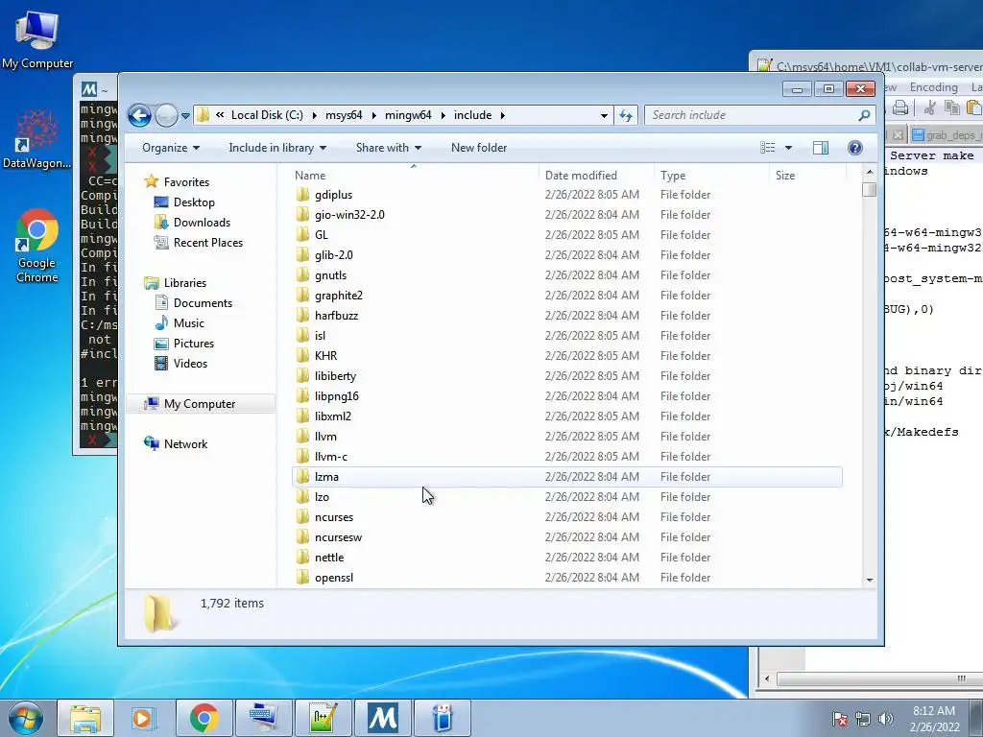Open the address bar history dropdown
This screenshot has height=737, width=983.
[604, 115]
